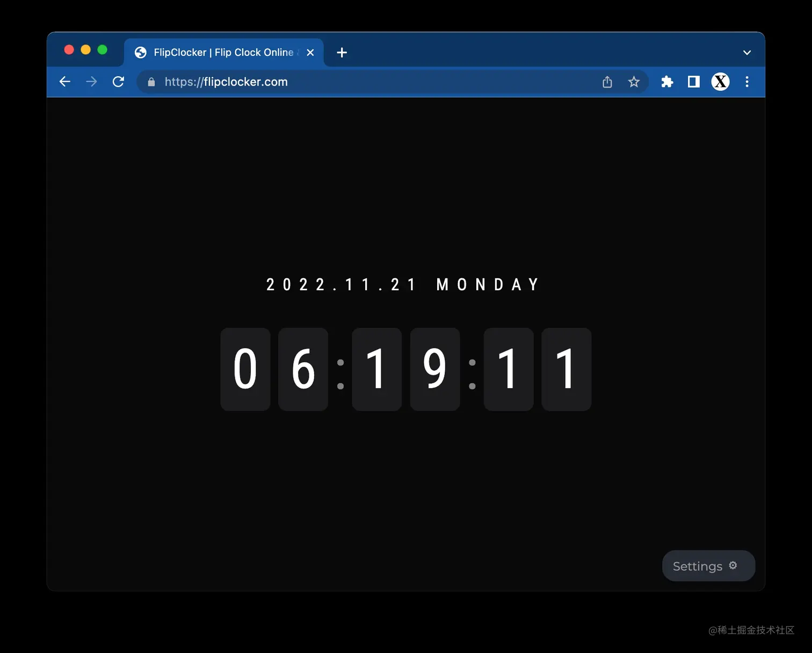Share this page using the share icon

tap(607, 82)
